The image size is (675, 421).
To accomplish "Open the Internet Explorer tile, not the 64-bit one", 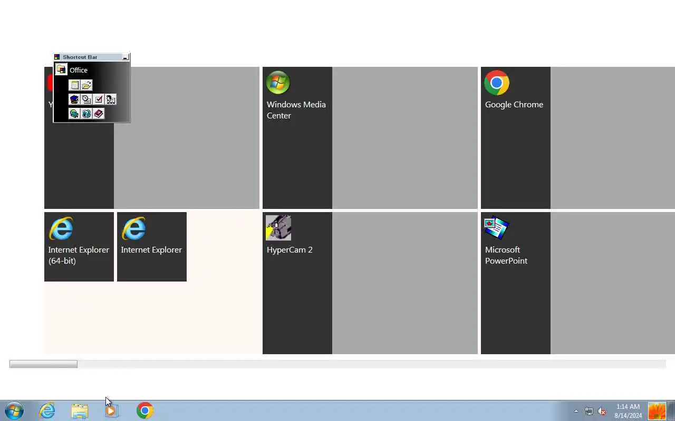I will [152, 247].
